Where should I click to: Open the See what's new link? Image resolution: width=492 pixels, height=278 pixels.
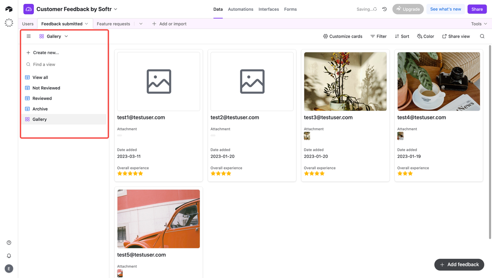[x=445, y=9]
